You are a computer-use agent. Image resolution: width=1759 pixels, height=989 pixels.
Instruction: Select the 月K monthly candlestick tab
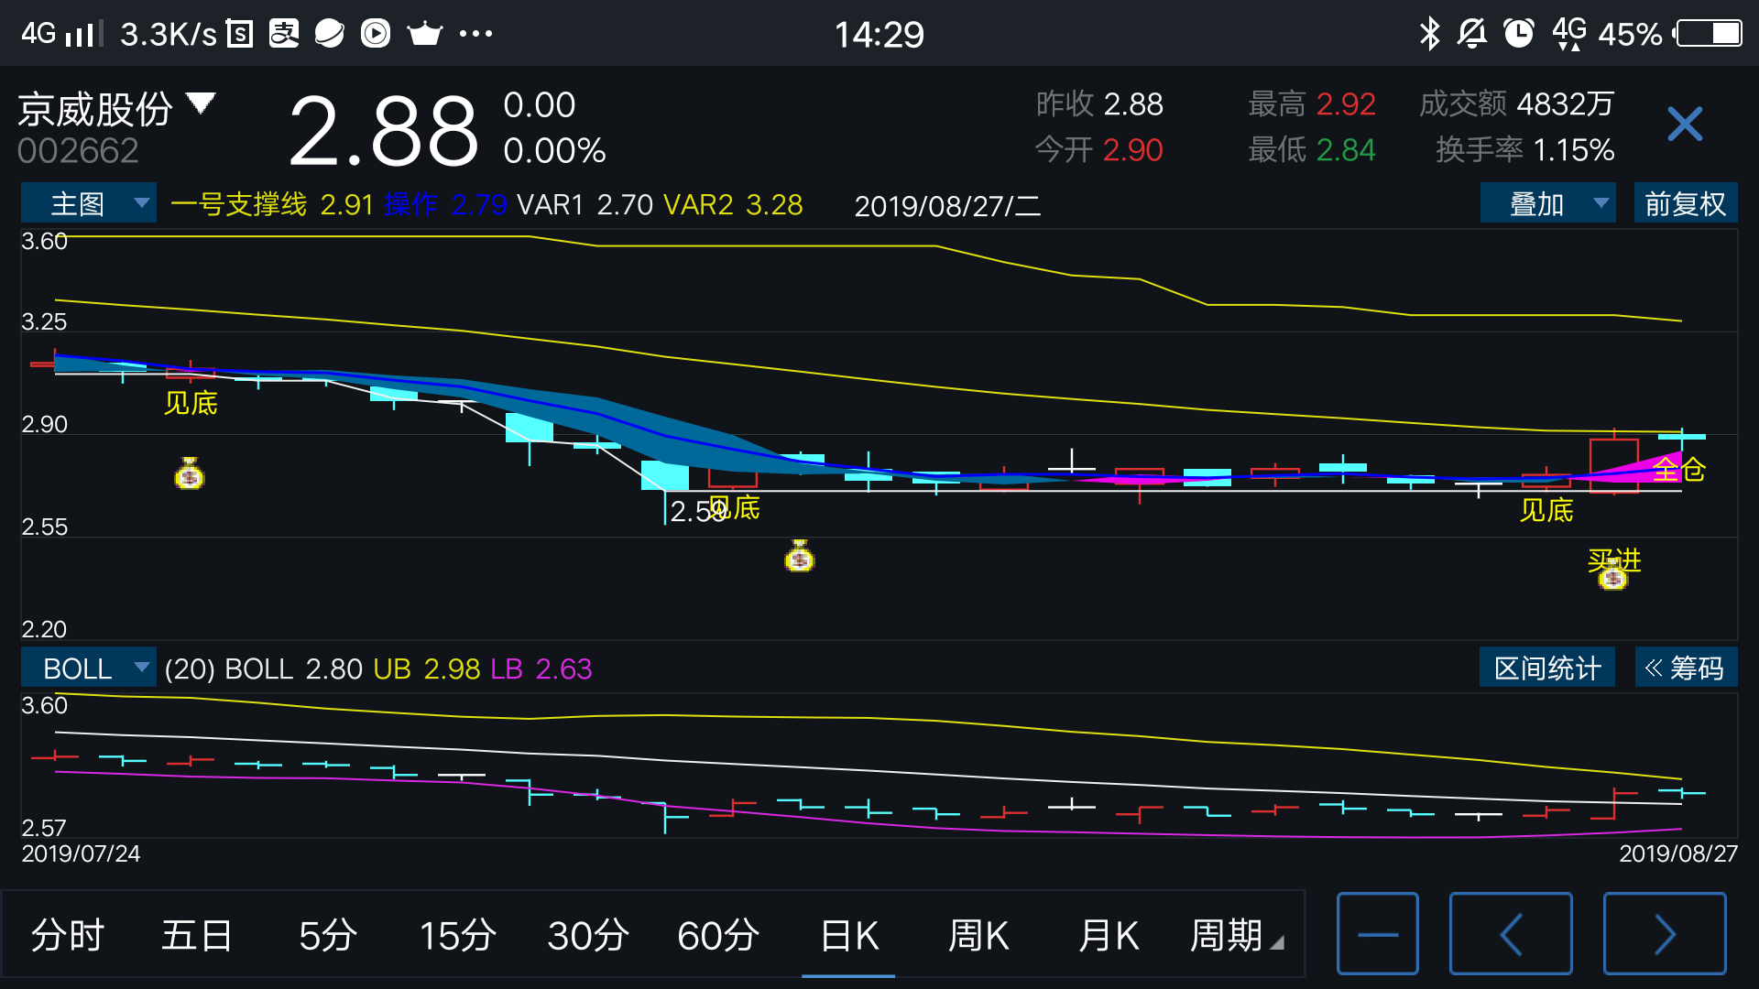1108,936
